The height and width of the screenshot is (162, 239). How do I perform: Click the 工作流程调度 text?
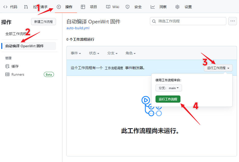click(x=114, y=68)
